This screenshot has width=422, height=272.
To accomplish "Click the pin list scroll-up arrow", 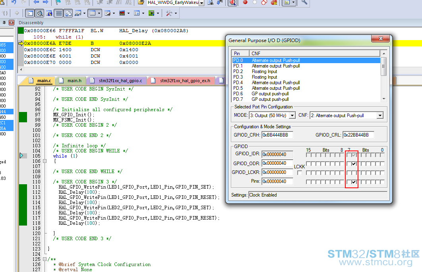I will (x=384, y=54).
